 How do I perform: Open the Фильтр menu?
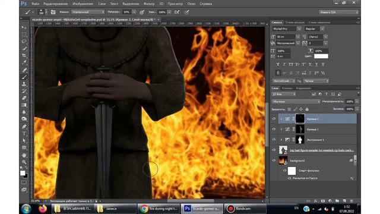[149, 4]
